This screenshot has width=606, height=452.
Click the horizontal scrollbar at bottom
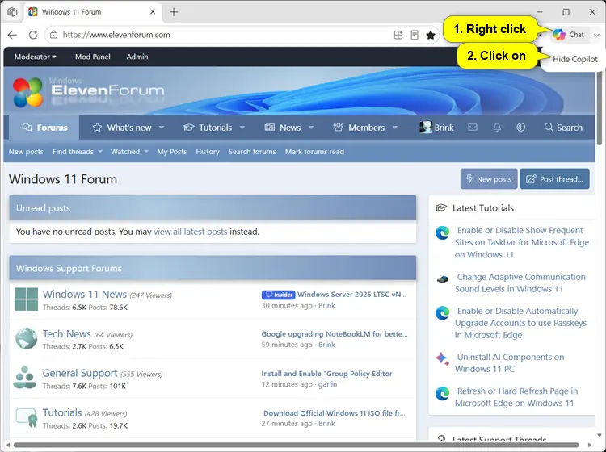pos(296,445)
